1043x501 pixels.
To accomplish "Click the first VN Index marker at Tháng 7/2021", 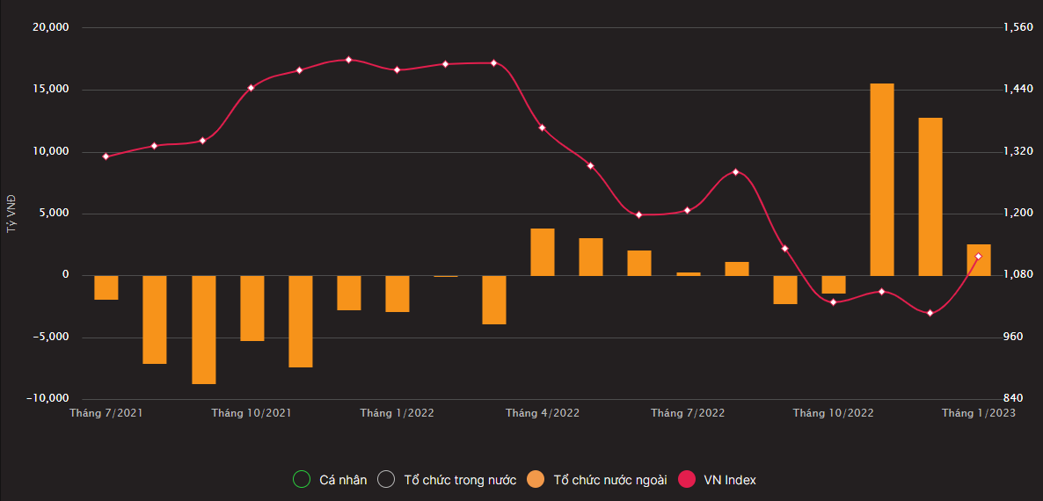I will (x=106, y=156).
